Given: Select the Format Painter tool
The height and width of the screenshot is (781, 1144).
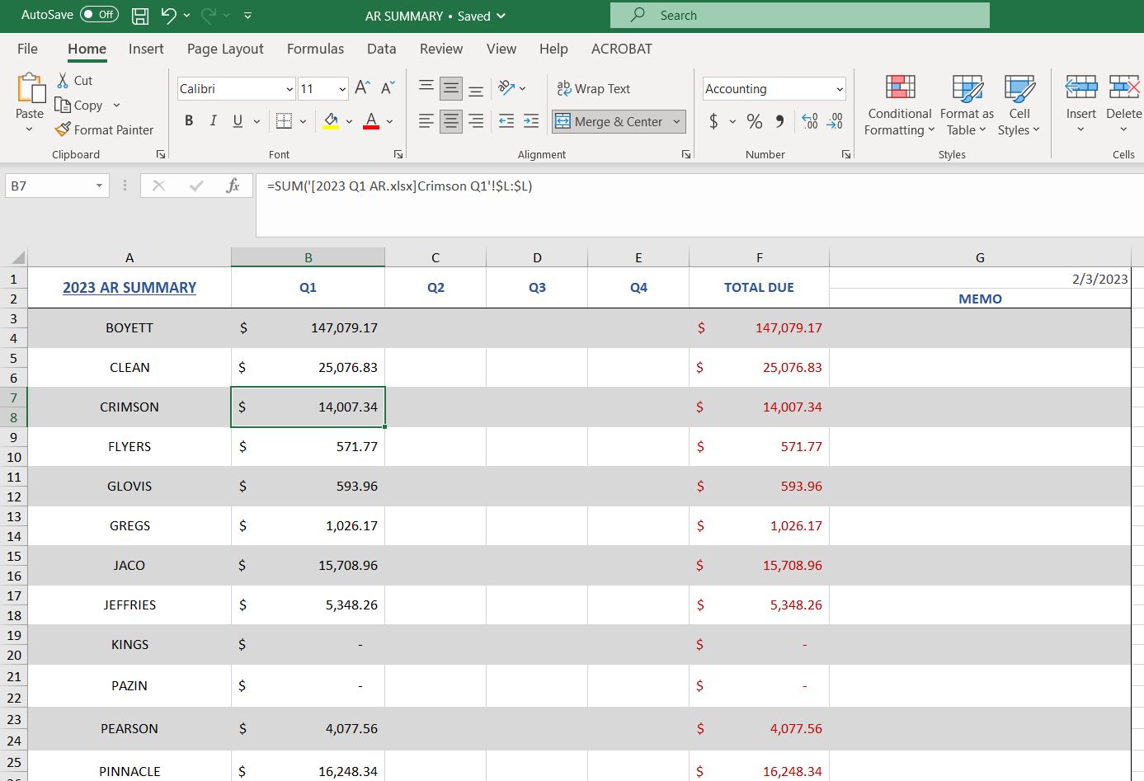Looking at the screenshot, I should pos(104,129).
